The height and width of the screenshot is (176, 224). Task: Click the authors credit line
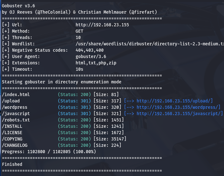coord(79,12)
